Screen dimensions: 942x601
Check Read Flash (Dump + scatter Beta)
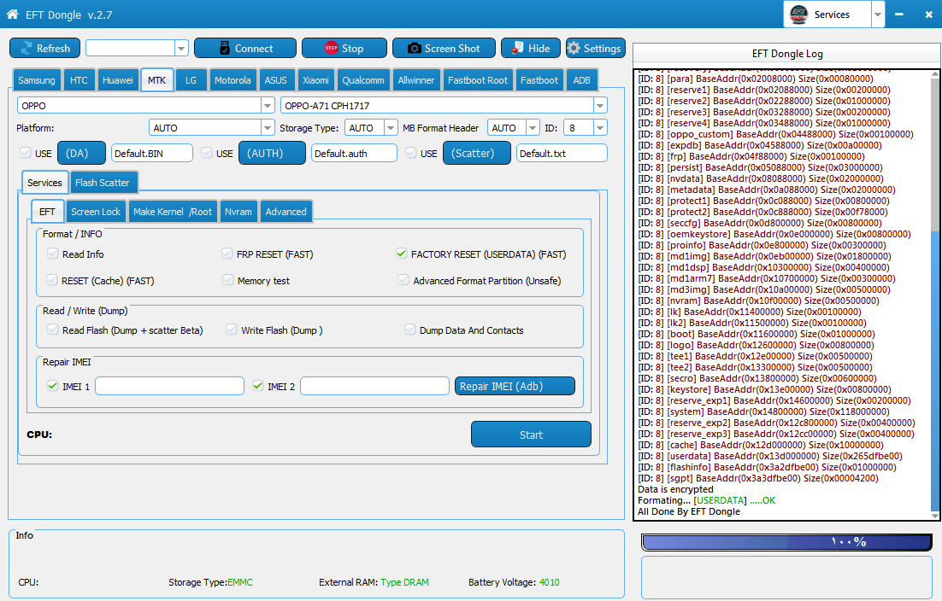coord(53,330)
